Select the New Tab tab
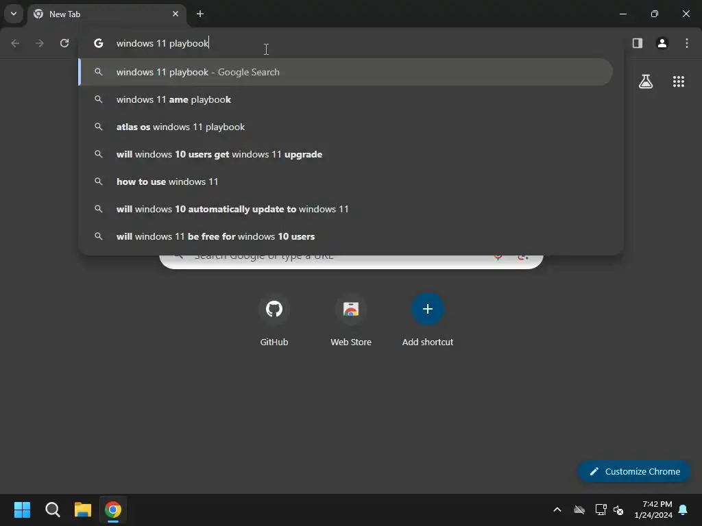 pyautogui.click(x=106, y=14)
